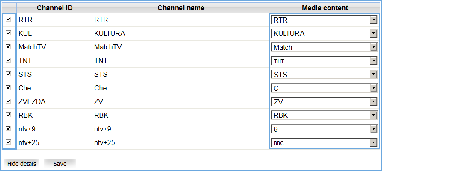
Task: Open the Che row media dropdown
Action: (x=324, y=88)
